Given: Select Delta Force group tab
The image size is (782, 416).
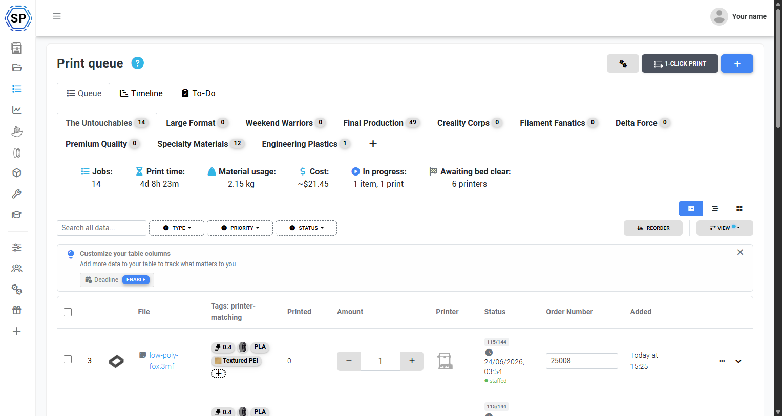Looking at the screenshot, I should pyautogui.click(x=643, y=123).
